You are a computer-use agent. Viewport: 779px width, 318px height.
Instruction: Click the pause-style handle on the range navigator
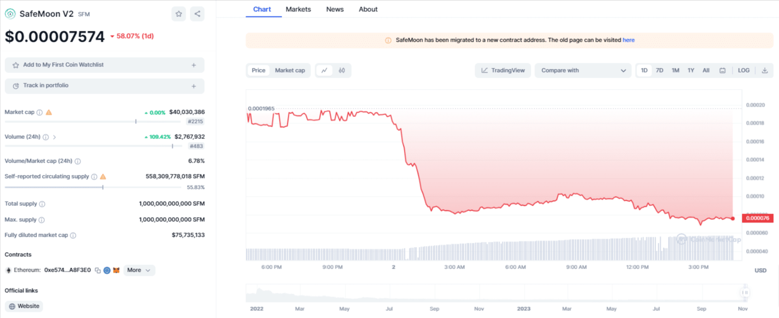(x=744, y=292)
